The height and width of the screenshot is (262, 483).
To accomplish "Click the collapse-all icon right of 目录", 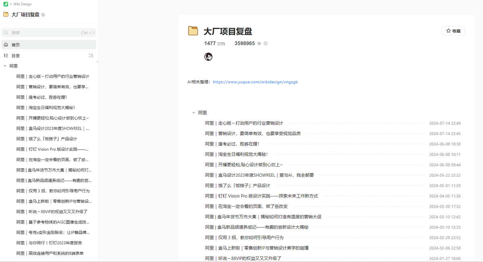I will (91, 56).
